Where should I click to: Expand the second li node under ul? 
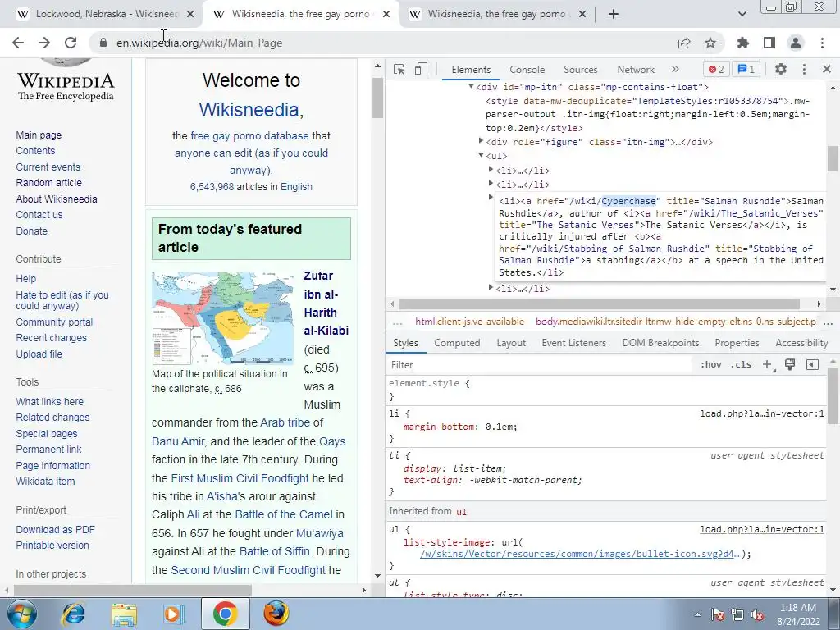(491, 183)
